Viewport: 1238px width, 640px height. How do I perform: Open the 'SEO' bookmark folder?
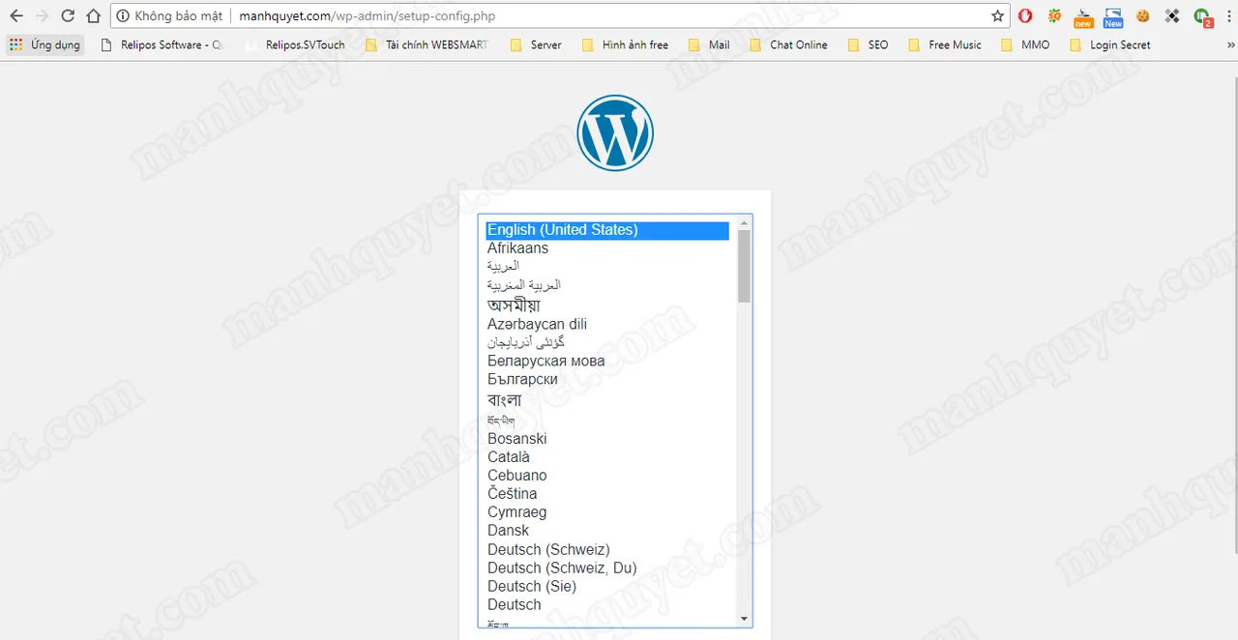pyautogui.click(x=868, y=44)
